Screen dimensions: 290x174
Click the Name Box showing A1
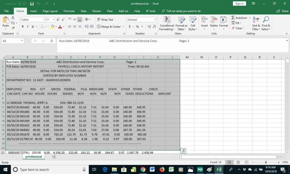point(13,41)
